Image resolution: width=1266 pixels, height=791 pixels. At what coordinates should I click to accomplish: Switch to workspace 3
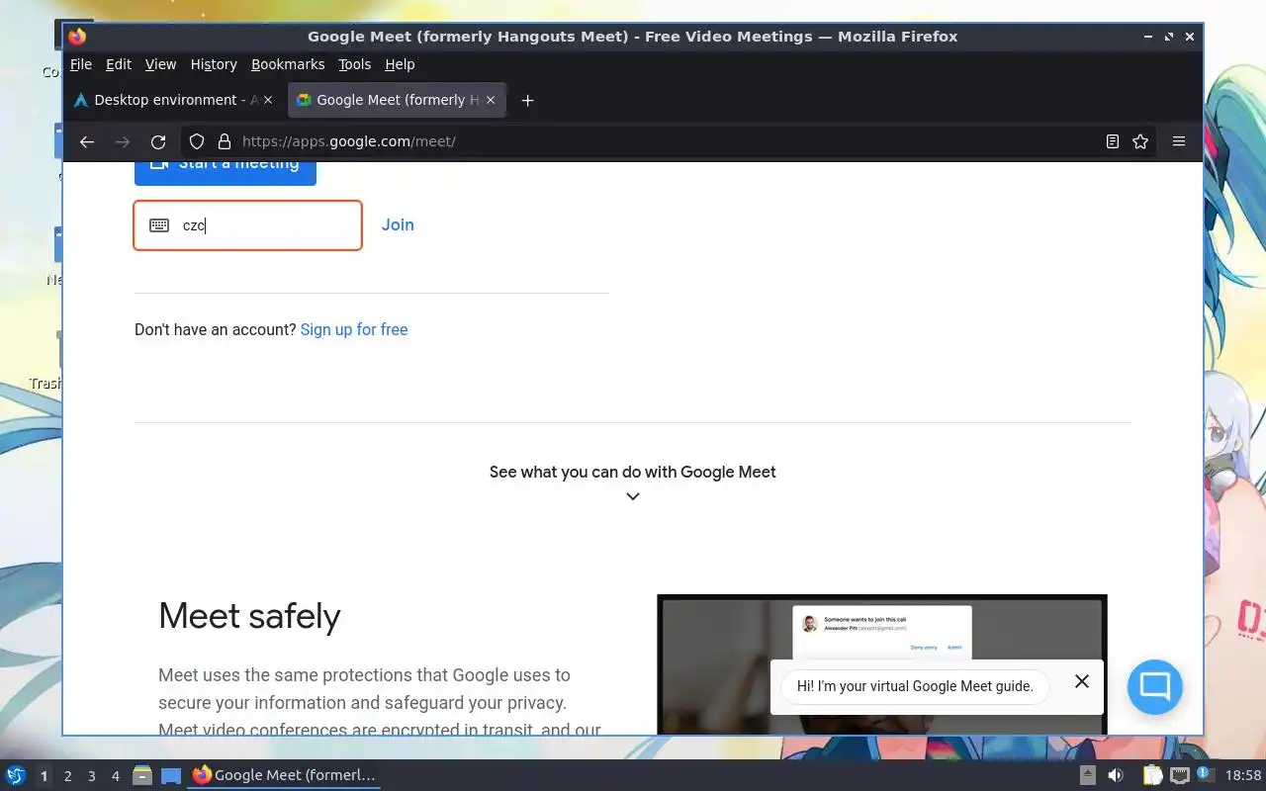click(92, 776)
